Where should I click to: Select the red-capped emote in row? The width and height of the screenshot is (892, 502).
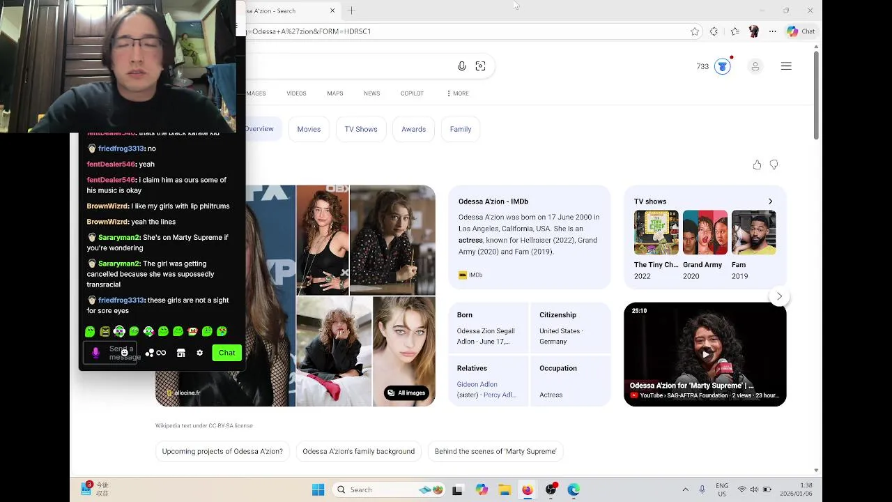point(192,332)
